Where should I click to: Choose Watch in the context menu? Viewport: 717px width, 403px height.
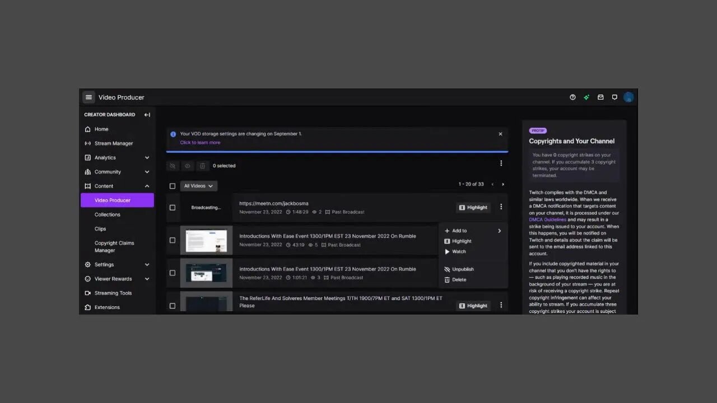(x=473, y=252)
